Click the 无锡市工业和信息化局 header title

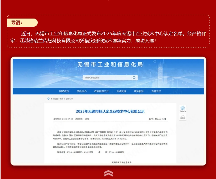click(110, 65)
